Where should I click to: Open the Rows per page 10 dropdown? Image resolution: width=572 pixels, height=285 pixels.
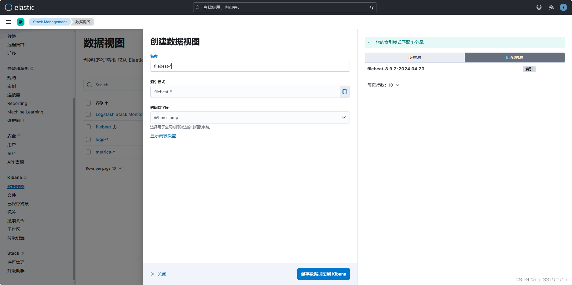point(104,168)
